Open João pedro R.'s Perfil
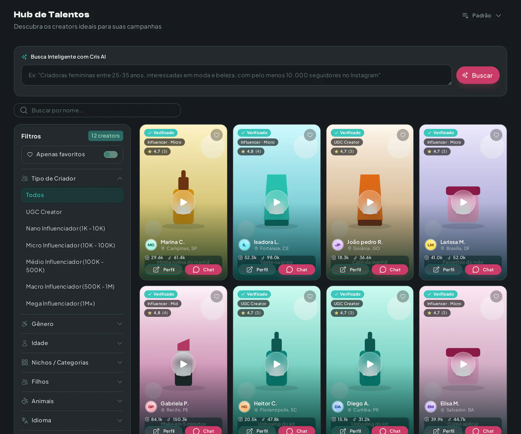This screenshot has height=434, width=521. (350, 270)
